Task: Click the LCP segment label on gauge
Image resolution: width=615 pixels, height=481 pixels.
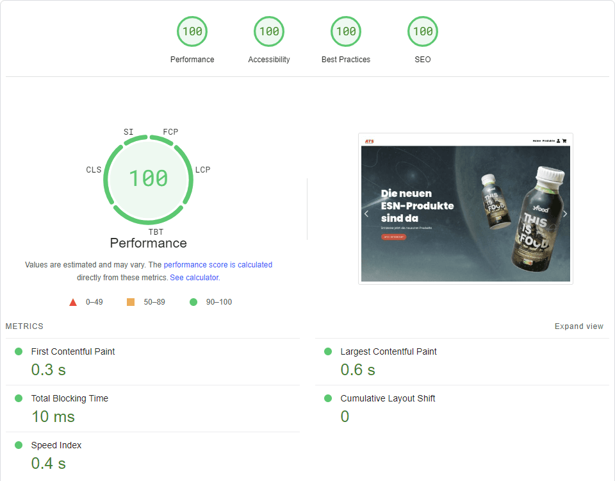Action: (202, 170)
